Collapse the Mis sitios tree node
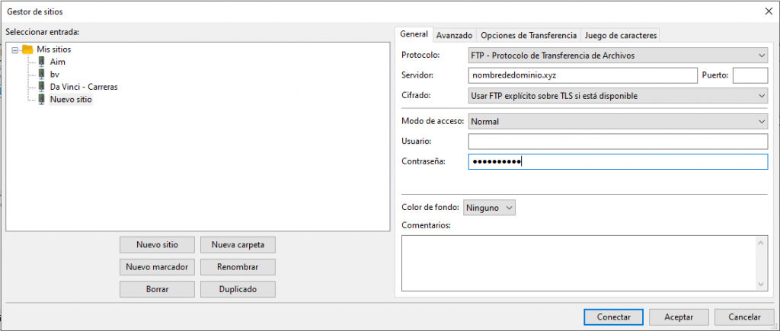Screen dimensions: 780x331 point(15,49)
